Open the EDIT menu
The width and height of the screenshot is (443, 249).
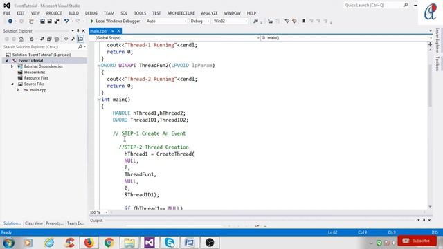pos(21,13)
